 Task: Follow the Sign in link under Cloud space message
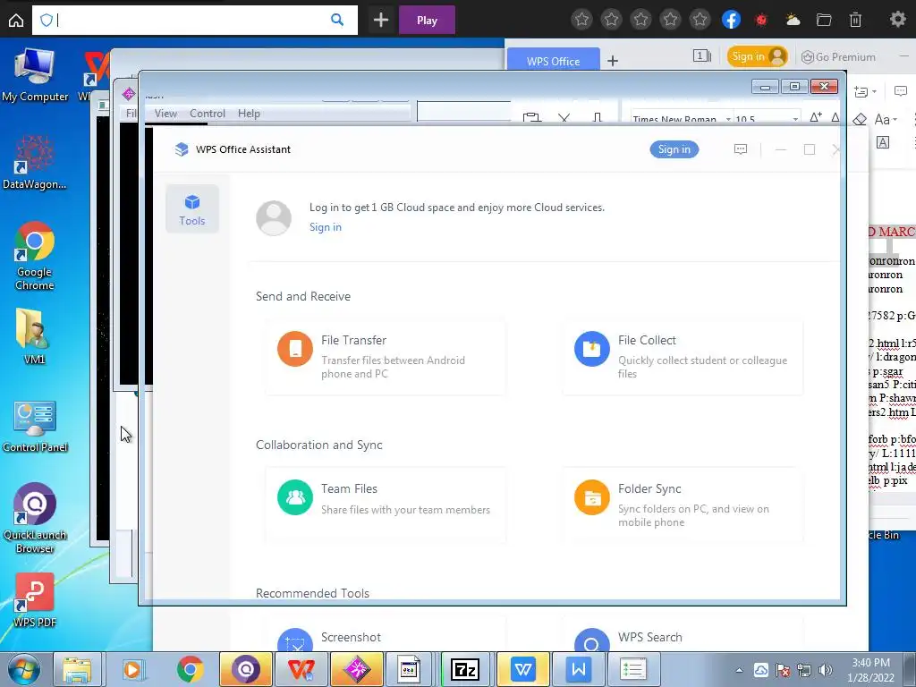[326, 227]
